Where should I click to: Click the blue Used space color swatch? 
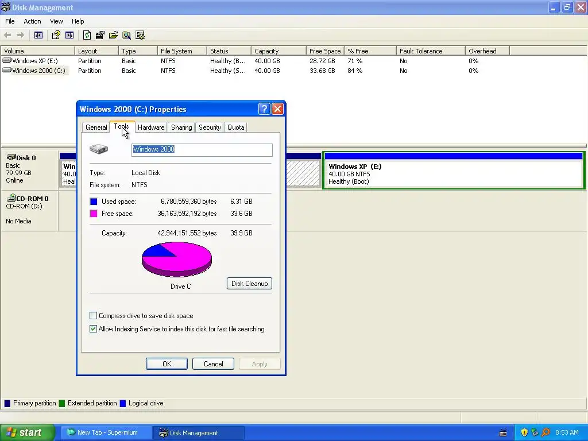click(x=94, y=202)
